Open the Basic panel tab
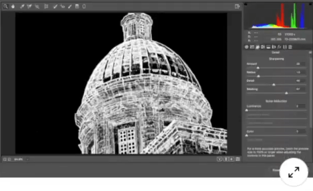This screenshot has width=313, height=191. click(x=247, y=47)
